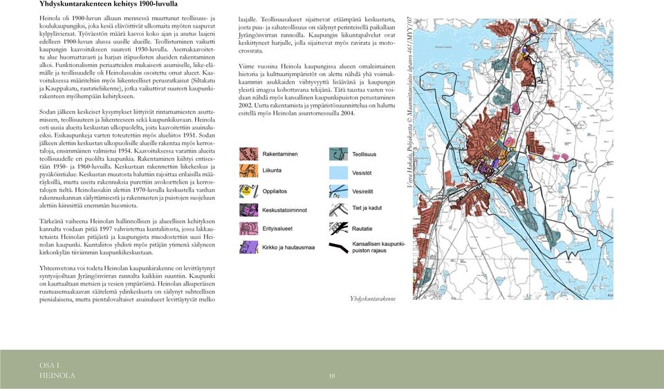Click the legend label 'Teollisuus'
664x389 pixels.
click(x=365, y=154)
